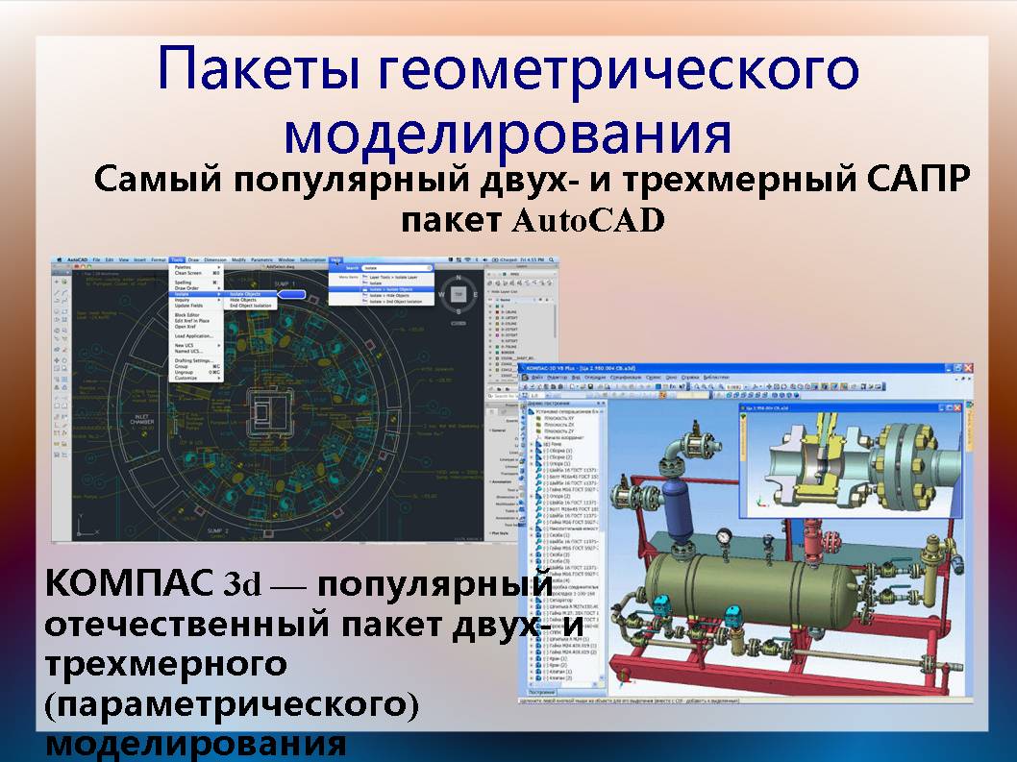Choose Load Application from the Tools menu
This screenshot has height=762, width=1017.
pos(196,336)
